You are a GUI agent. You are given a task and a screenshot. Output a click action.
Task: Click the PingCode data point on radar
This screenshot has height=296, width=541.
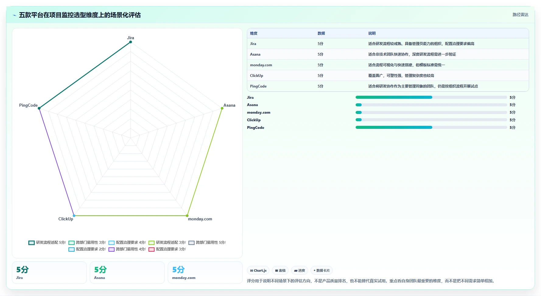39,108
